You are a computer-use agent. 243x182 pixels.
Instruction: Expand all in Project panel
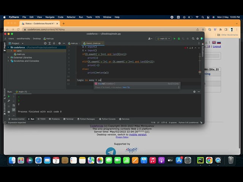pyautogui.click(x=50, y=43)
